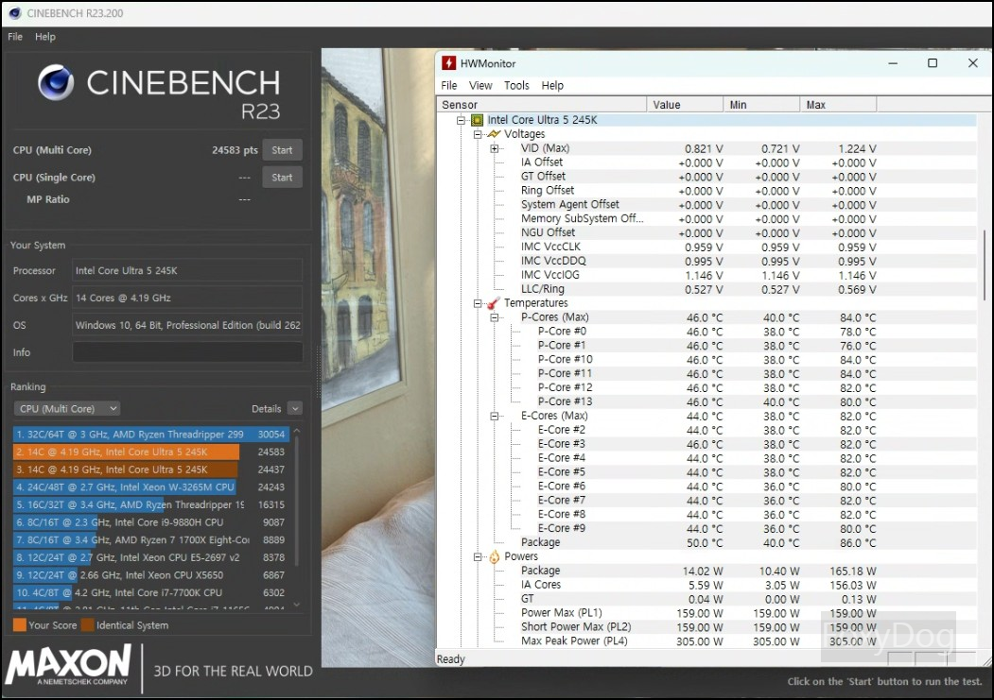
Task: Collapse the Powers tree node
Action: point(478,557)
